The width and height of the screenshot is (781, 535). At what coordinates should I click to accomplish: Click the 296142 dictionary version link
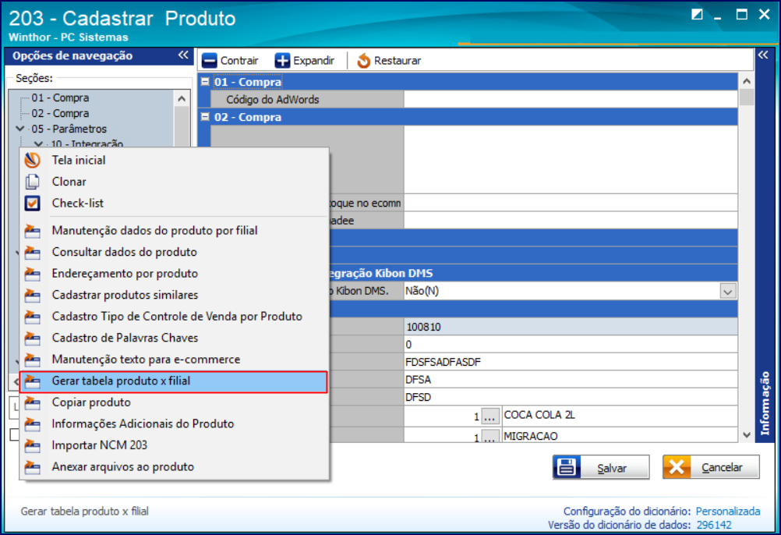(714, 525)
